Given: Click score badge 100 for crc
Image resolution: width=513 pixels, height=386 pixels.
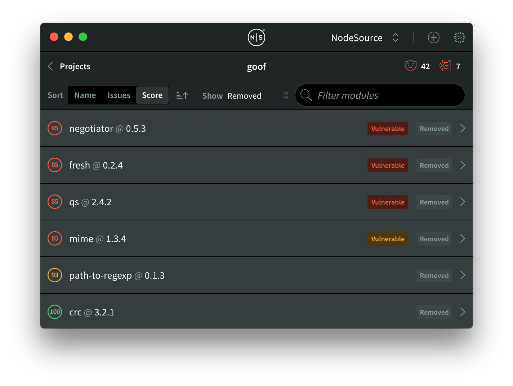Looking at the screenshot, I should 55,312.
